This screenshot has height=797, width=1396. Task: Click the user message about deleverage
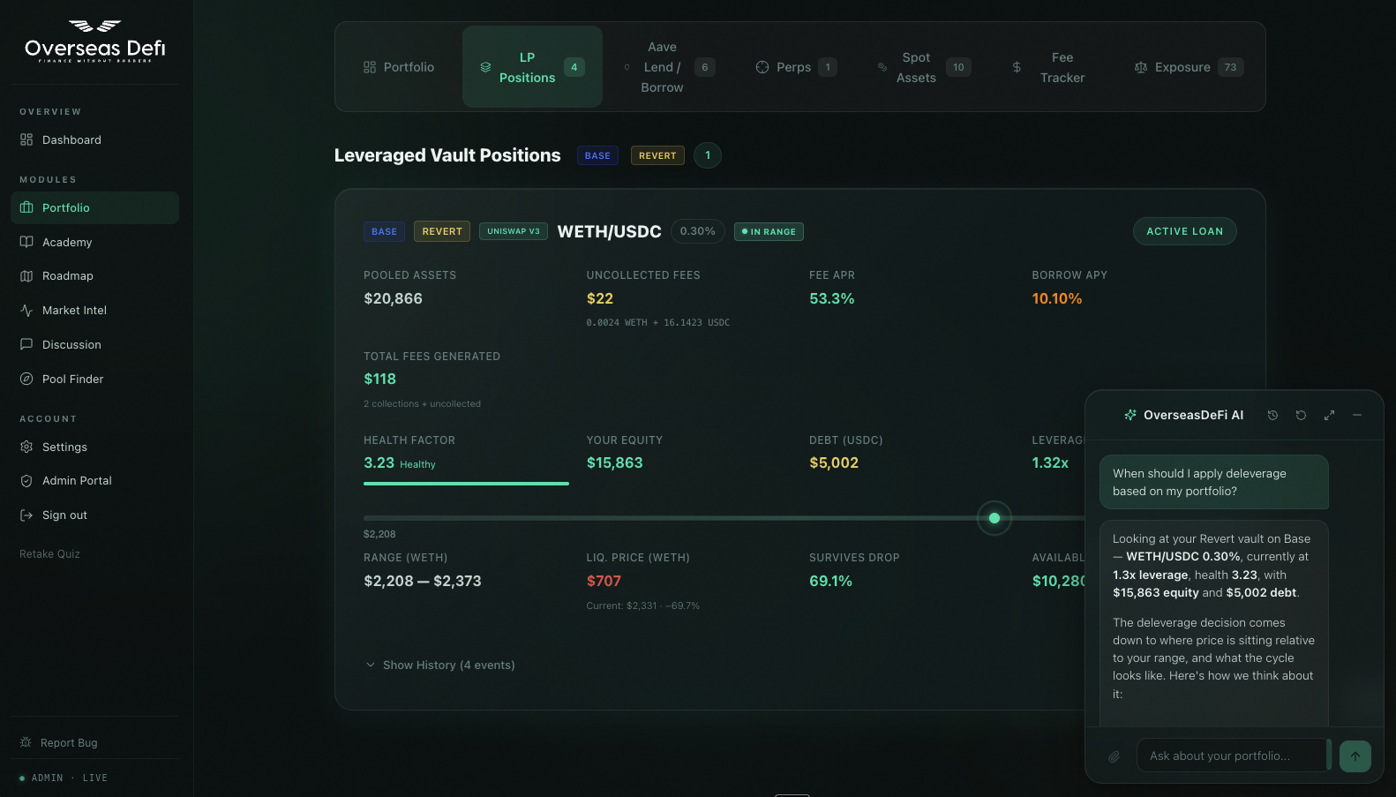tap(1214, 482)
